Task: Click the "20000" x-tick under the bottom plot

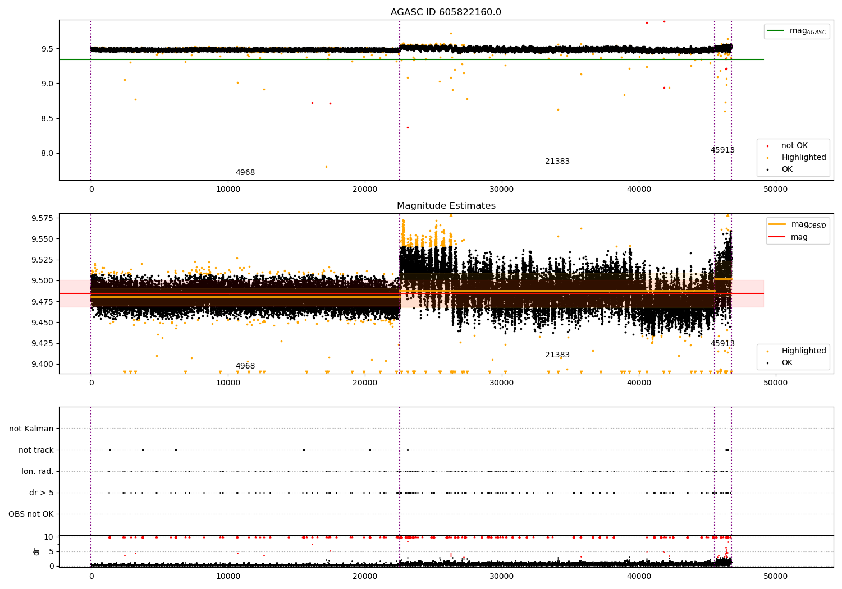Action: tap(365, 577)
